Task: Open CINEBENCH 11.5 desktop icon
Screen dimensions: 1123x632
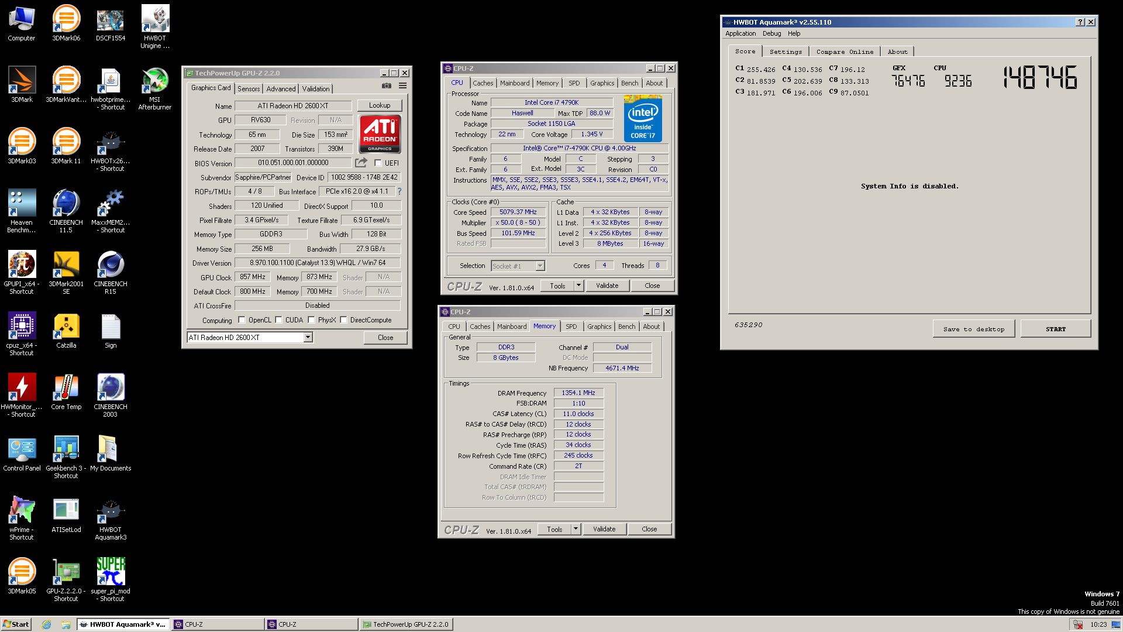Action: coord(66,211)
